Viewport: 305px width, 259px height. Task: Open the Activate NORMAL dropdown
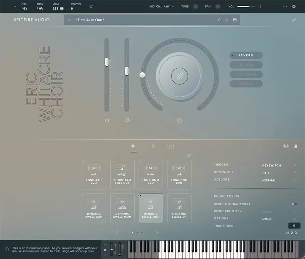(x=279, y=180)
